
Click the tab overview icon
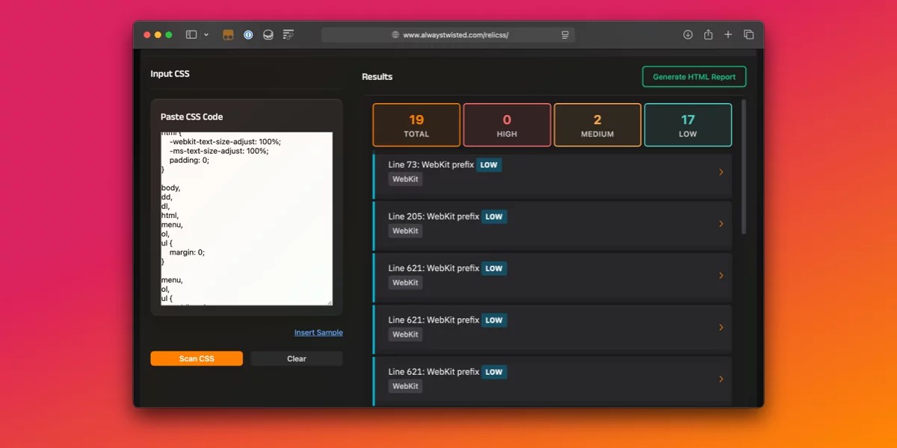[x=748, y=34]
